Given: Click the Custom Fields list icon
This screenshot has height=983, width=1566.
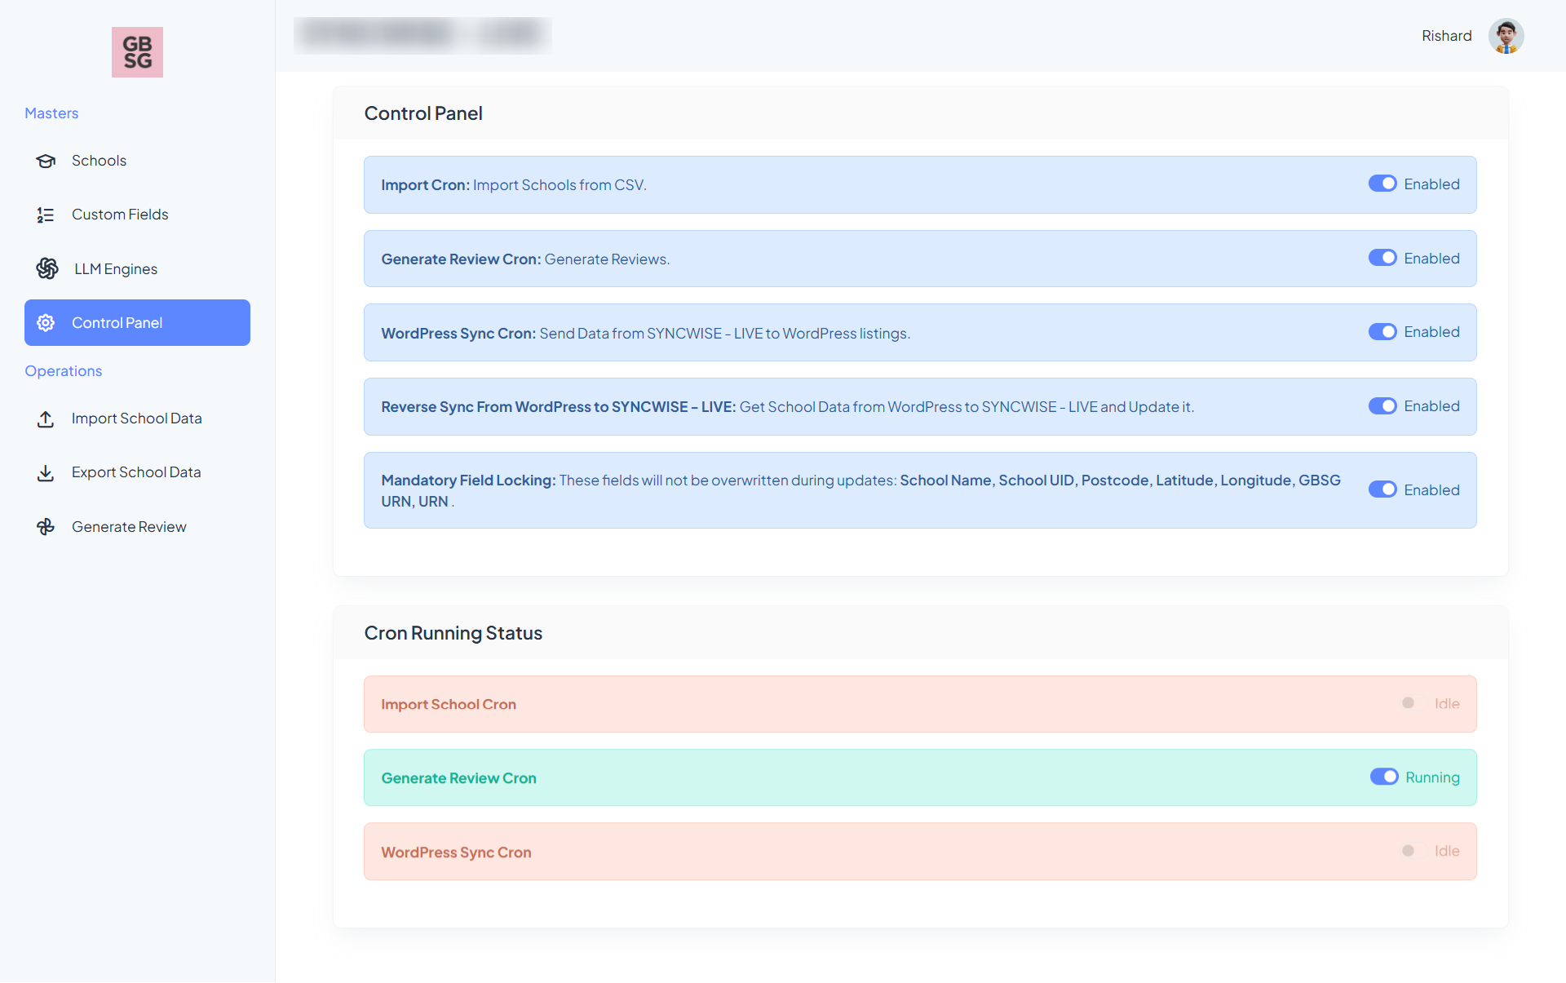Looking at the screenshot, I should (x=46, y=215).
